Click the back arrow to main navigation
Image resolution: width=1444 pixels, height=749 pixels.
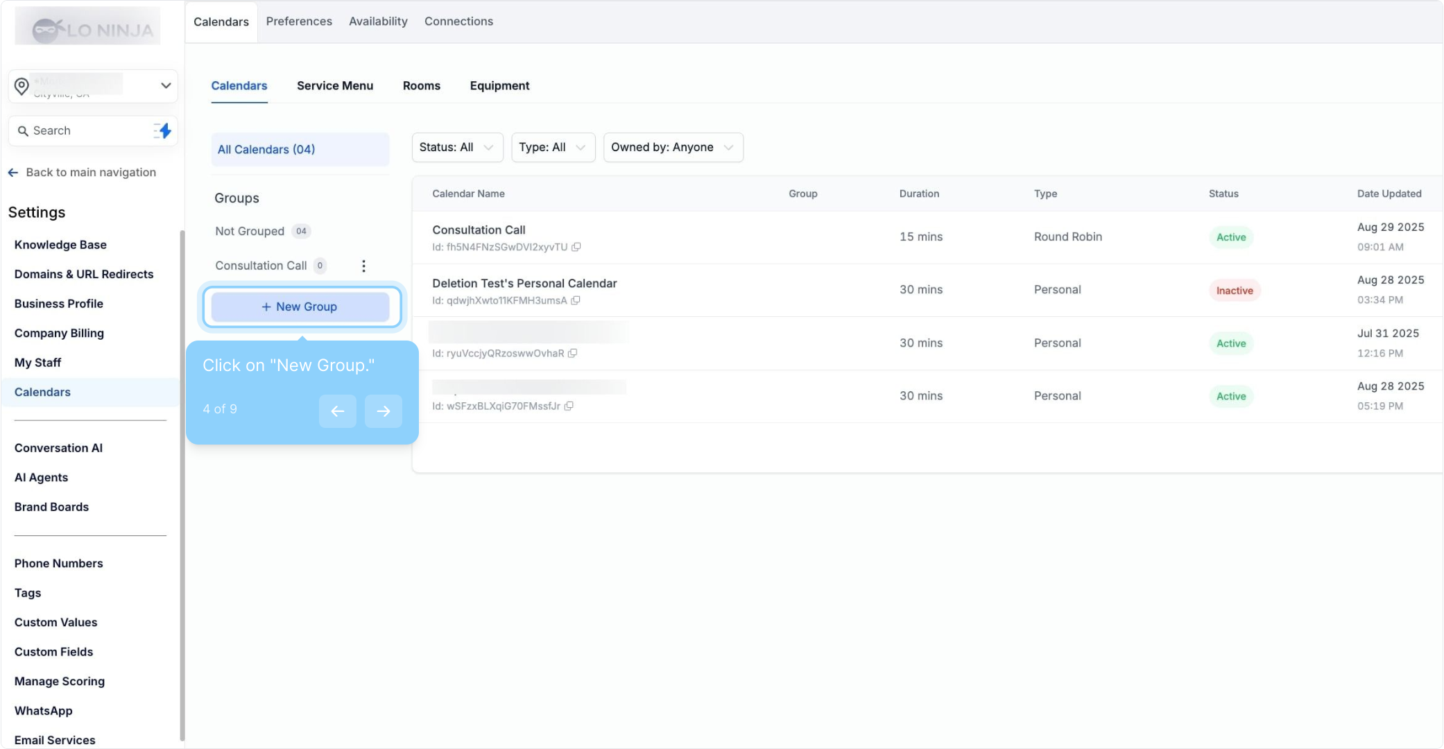(13, 172)
